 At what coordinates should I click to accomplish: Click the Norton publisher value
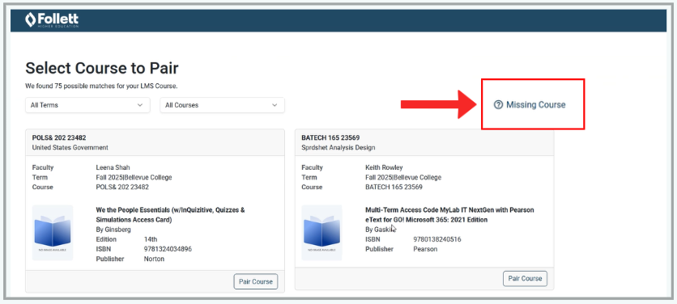coord(154,260)
